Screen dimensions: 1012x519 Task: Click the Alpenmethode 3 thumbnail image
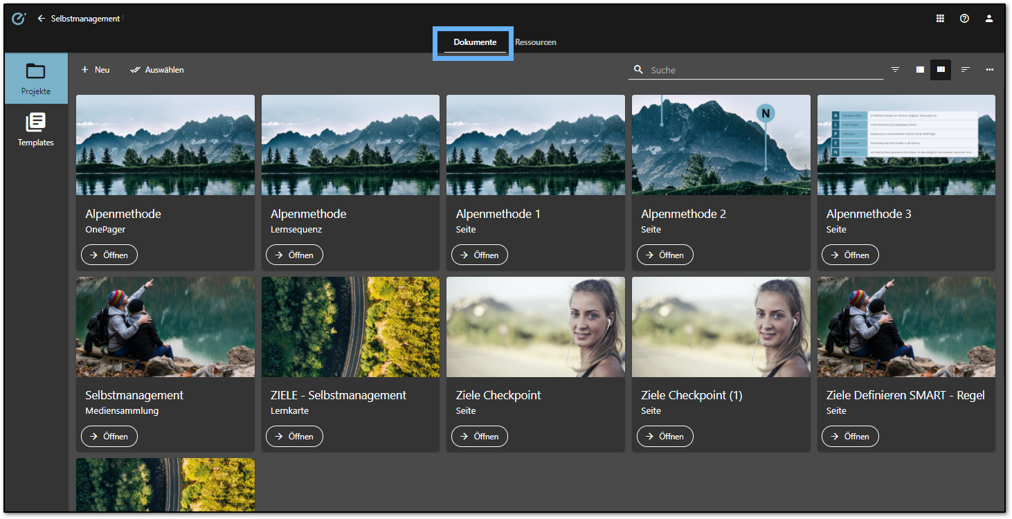pyautogui.click(x=906, y=145)
